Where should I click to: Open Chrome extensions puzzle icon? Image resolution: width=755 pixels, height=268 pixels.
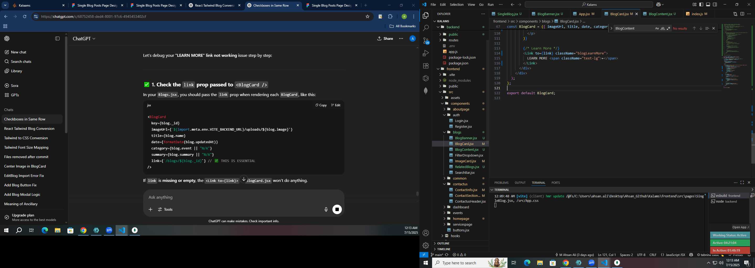pos(390,17)
